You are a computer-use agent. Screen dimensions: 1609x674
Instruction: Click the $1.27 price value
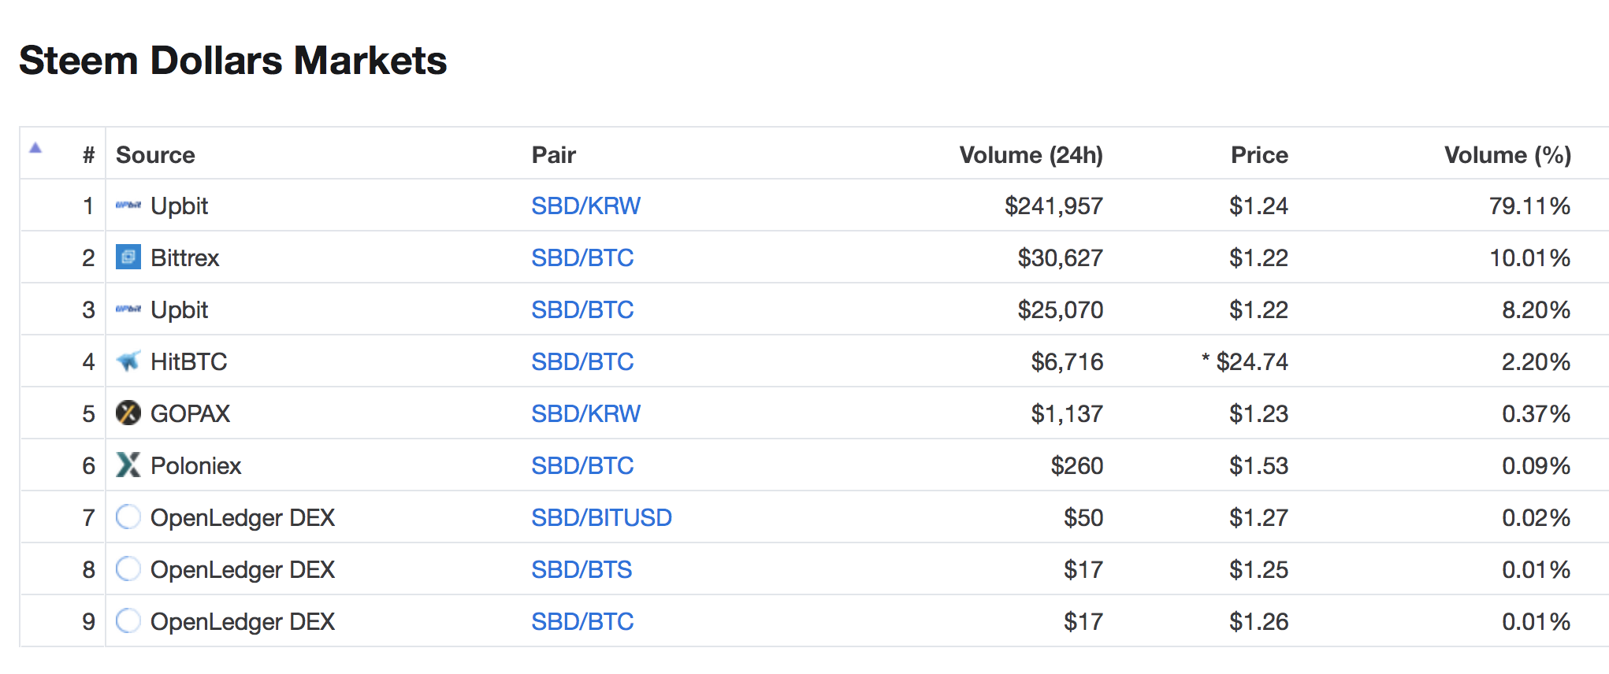(1259, 517)
